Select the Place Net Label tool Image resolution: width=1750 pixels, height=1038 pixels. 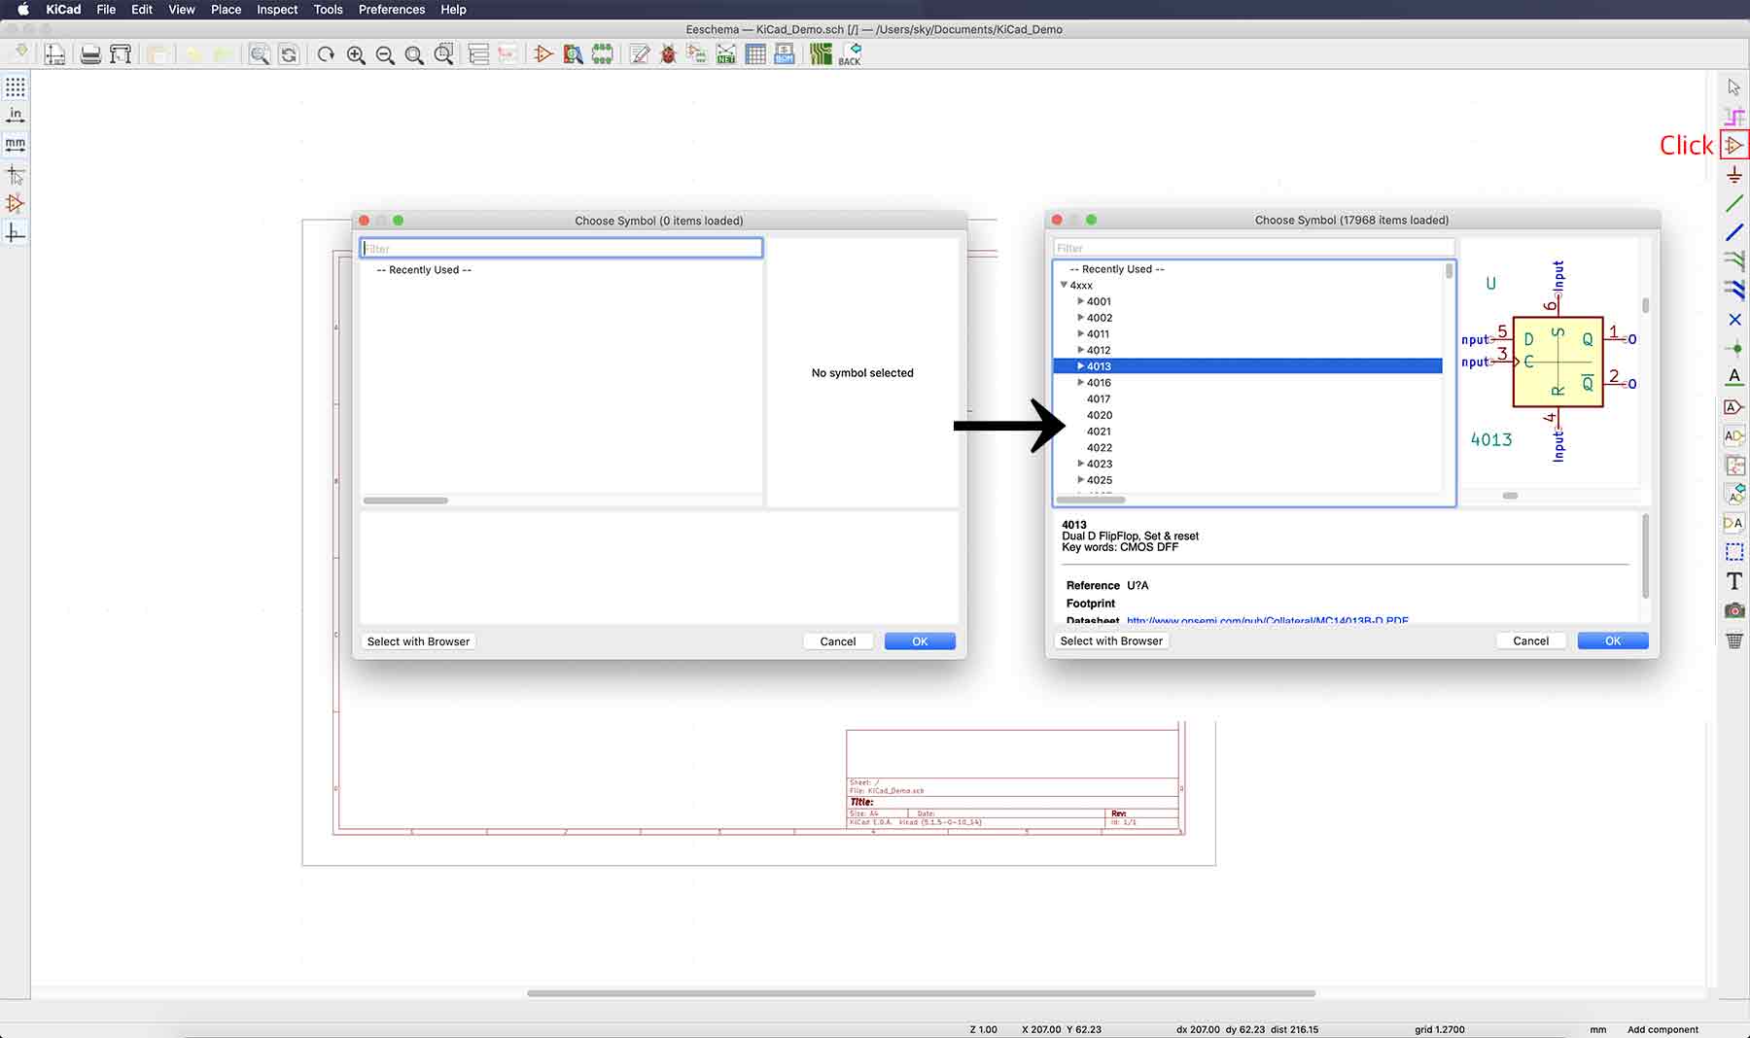pyautogui.click(x=1734, y=377)
